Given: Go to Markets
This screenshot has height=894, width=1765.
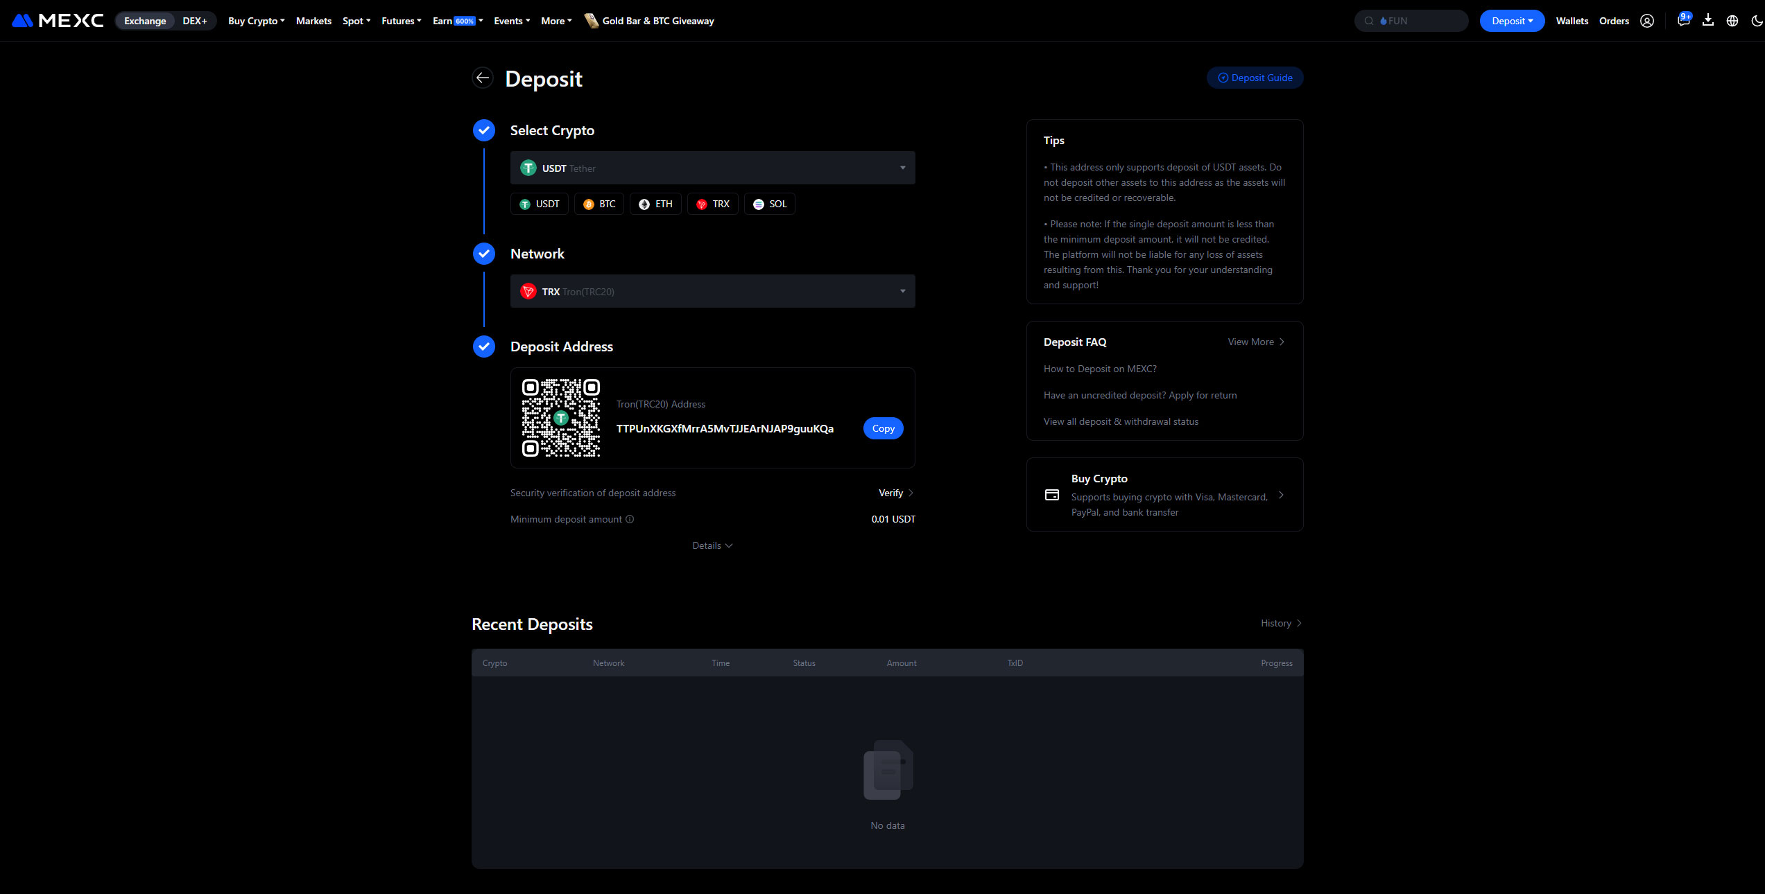Looking at the screenshot, I should click(313, 21).
